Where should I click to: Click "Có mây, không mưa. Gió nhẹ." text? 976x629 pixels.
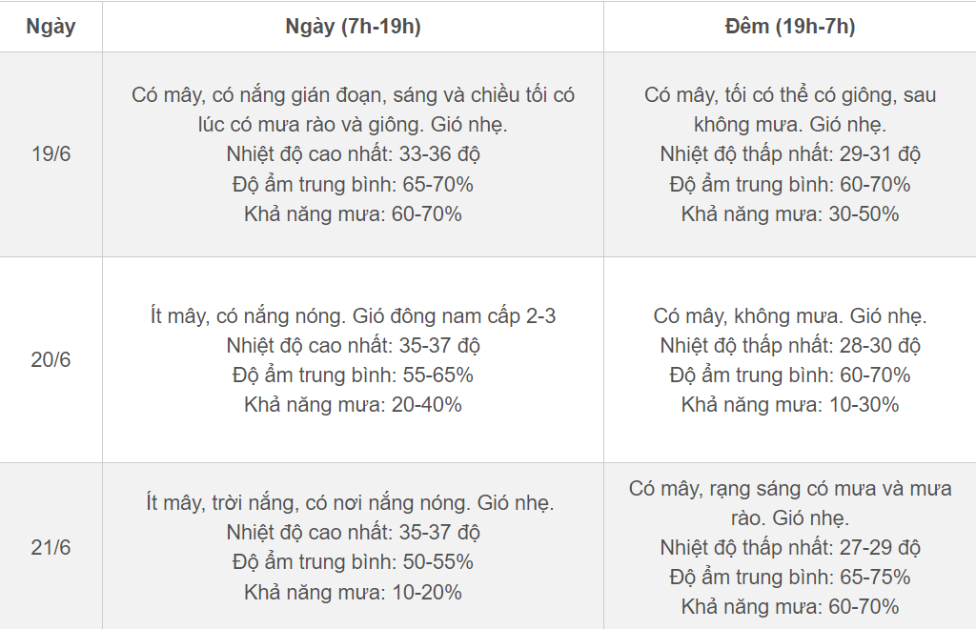pyautogui.click(x=789, y=315)
